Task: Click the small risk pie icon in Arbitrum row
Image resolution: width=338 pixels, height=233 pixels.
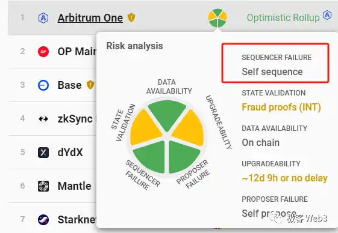Action: 218,18
